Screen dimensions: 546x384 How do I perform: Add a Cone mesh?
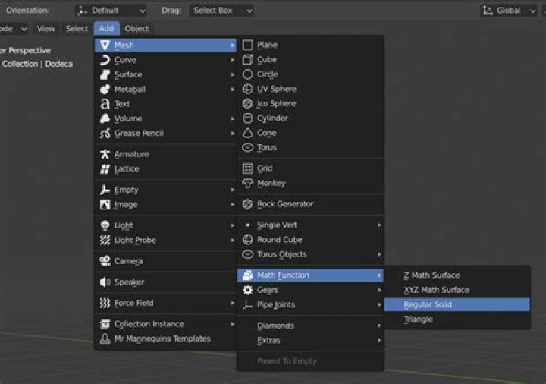click(x=310, y=133)
